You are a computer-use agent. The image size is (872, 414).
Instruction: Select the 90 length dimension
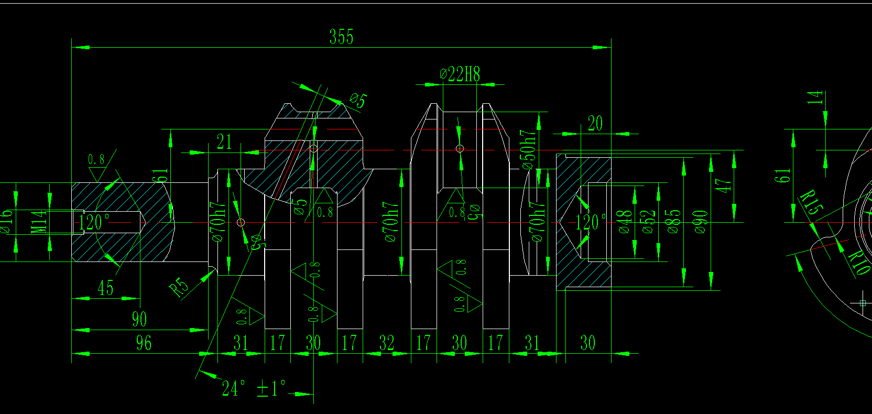click(x=139, y=319)
